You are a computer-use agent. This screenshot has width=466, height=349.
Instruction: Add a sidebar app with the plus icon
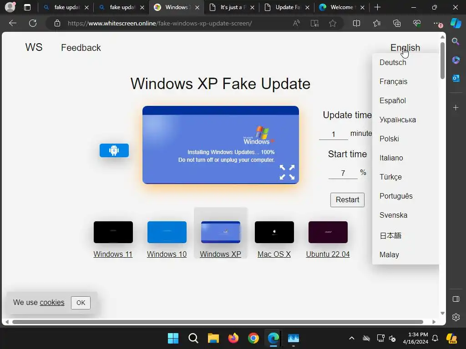pyautogui.click(x=456, y=107)
